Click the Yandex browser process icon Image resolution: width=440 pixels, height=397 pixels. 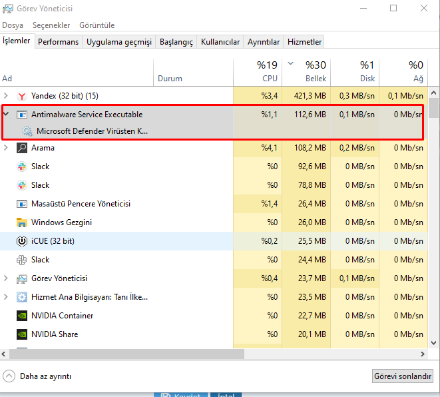[x=22, y=96]
